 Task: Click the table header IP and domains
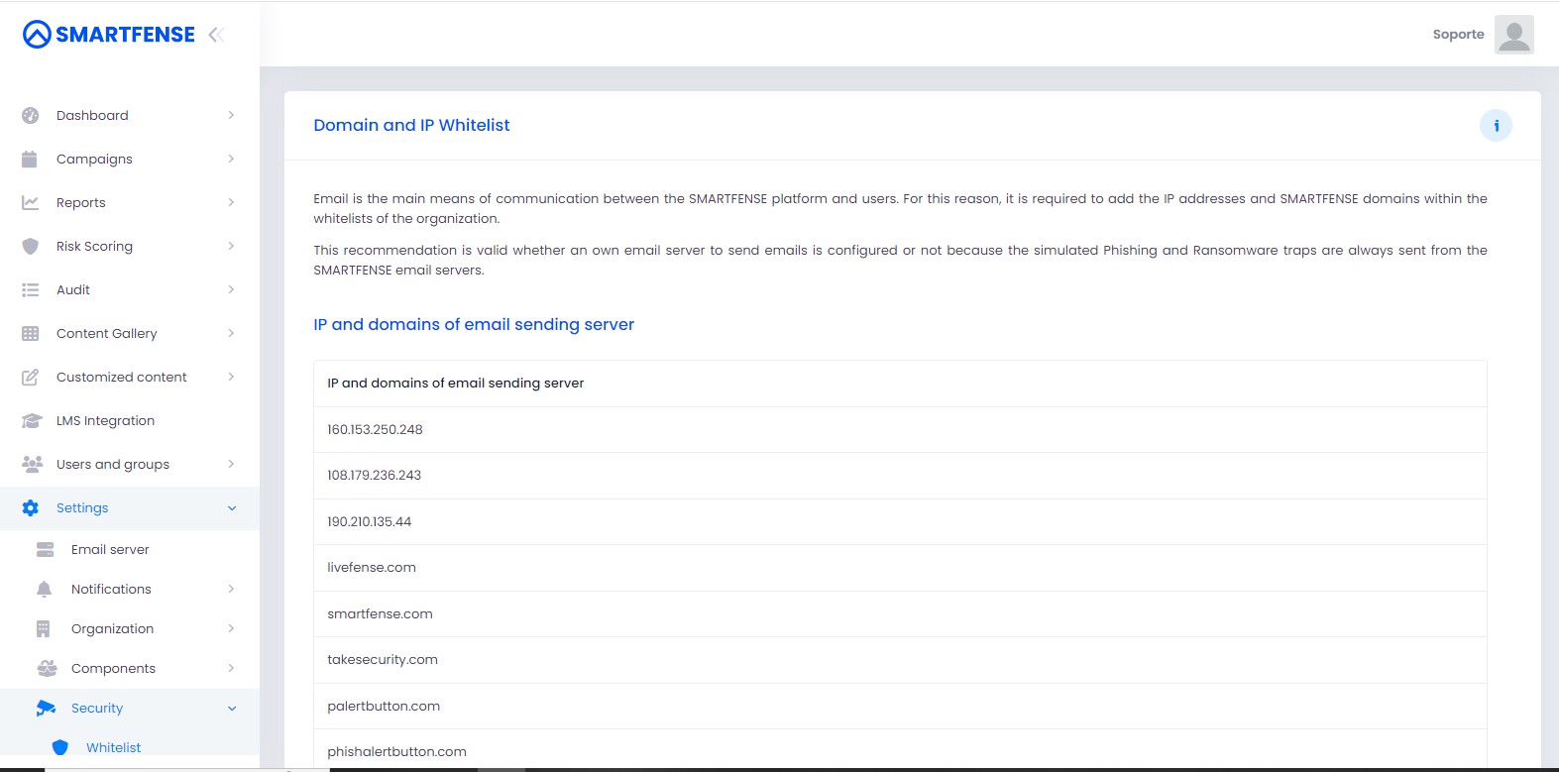tap(456, 384)
